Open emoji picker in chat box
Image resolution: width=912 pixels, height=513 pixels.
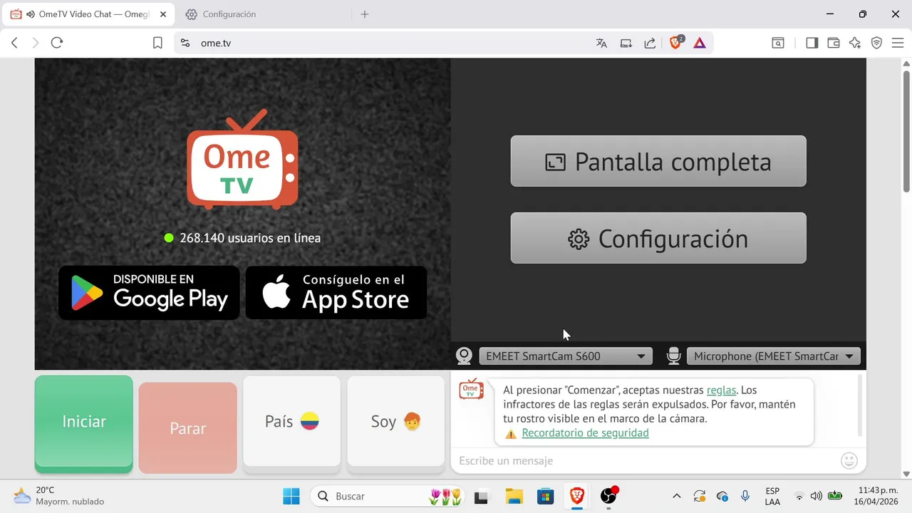[x=849, y=461]
